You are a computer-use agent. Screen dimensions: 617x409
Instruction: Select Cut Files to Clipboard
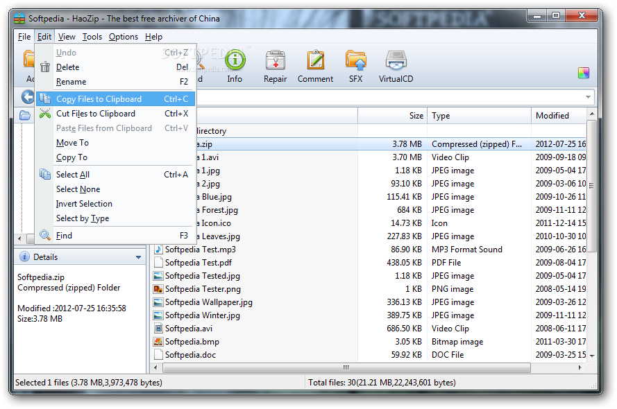click(x=115, y=114)
